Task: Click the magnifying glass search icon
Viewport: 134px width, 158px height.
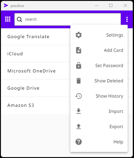Action: [x=19, y=19]
